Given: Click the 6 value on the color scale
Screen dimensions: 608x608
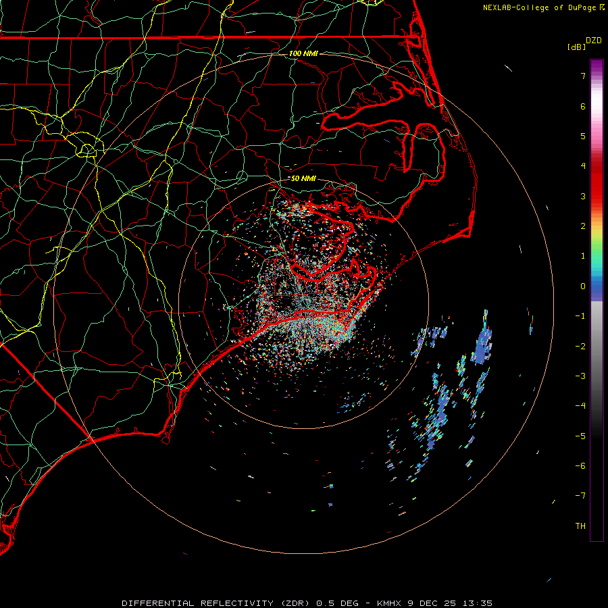Looking at the screenshot, I should (583, 106).
